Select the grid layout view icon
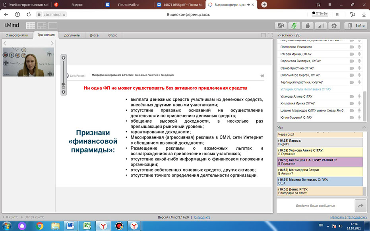The width and height of the screenshot is (370, 231). (x=31, y=26)
